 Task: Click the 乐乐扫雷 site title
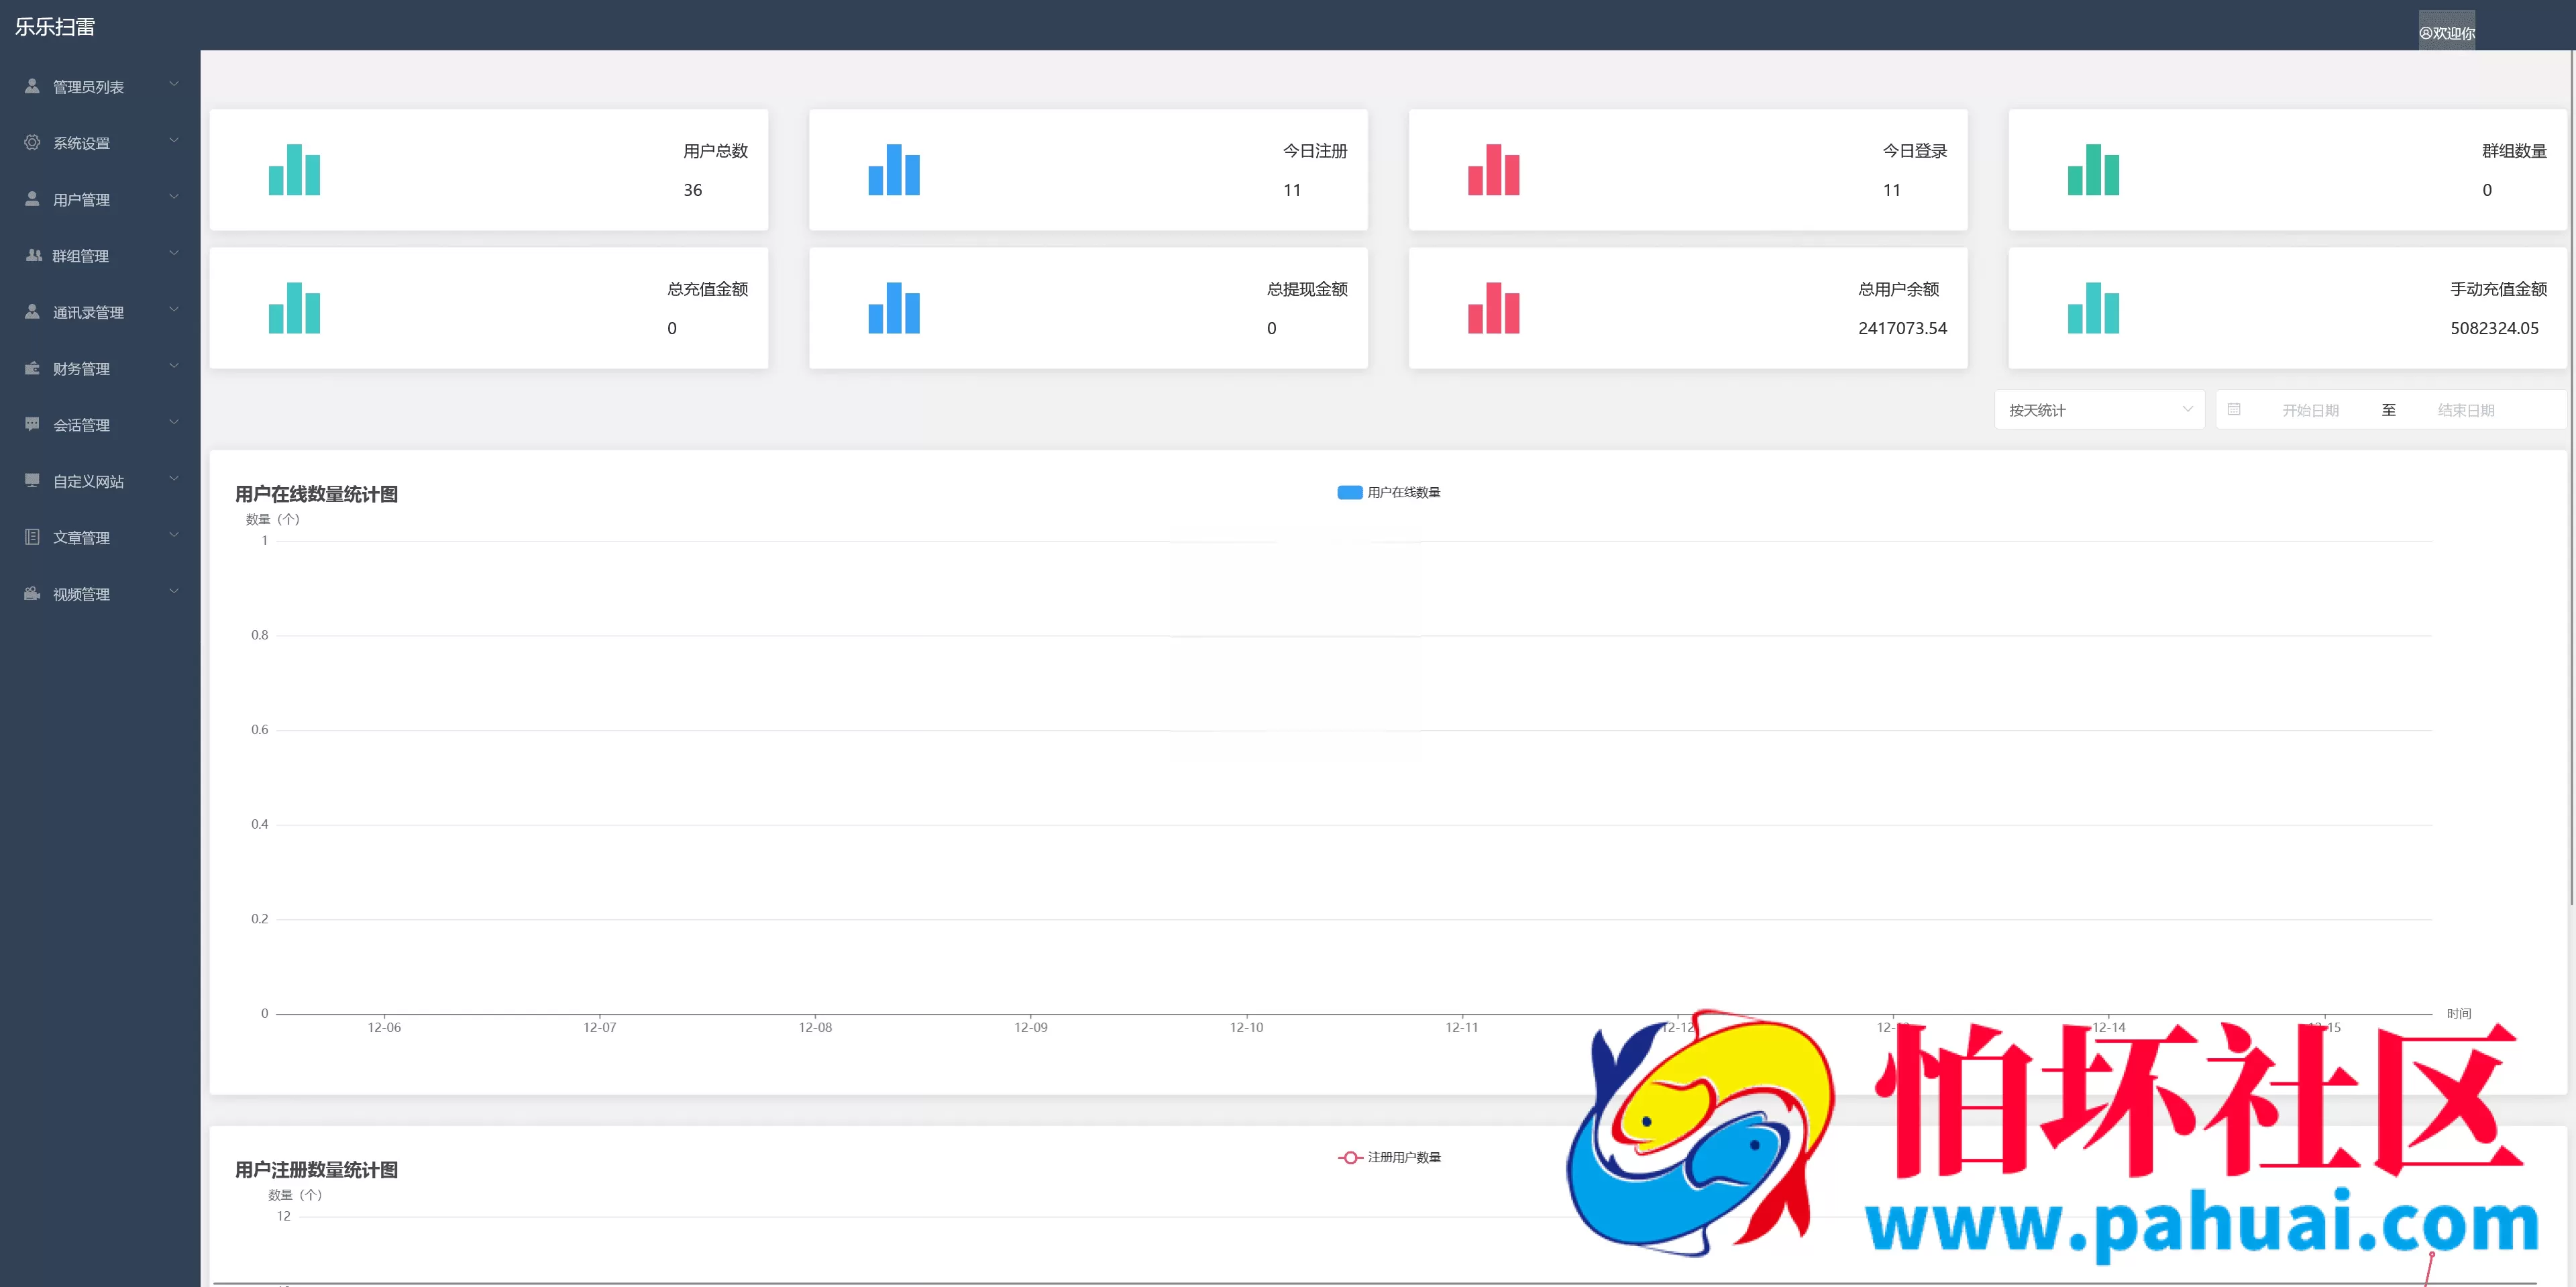coord(55,27)
